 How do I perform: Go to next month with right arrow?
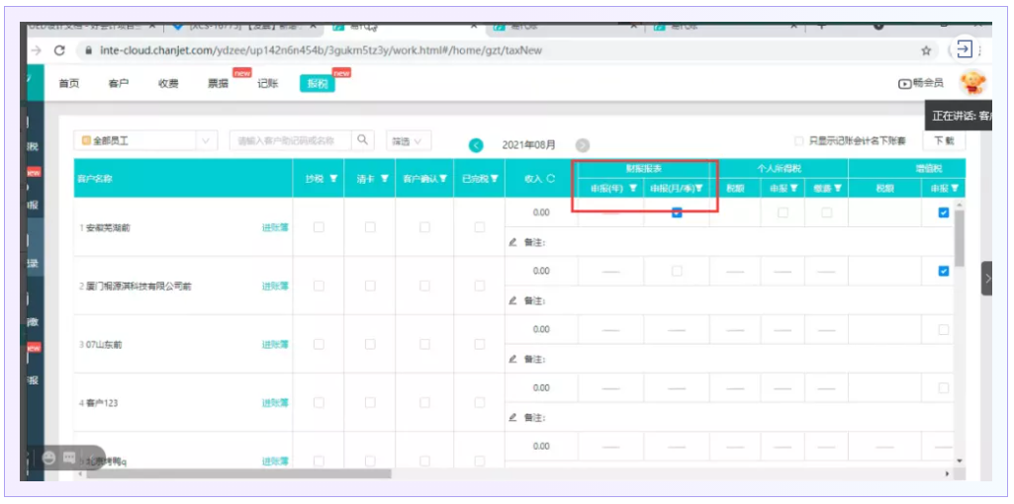[583, 145]
